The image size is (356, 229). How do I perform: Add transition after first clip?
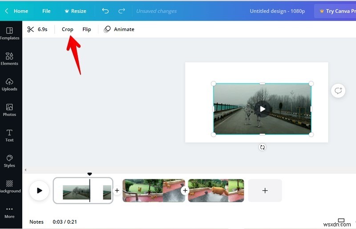point(117,190)
